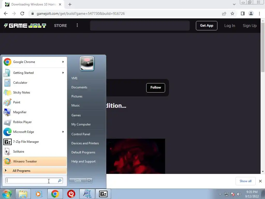Viewport: 265px width, 199px height.
Task: Click the Chrome address bar URL
Action: coord(81,13)
